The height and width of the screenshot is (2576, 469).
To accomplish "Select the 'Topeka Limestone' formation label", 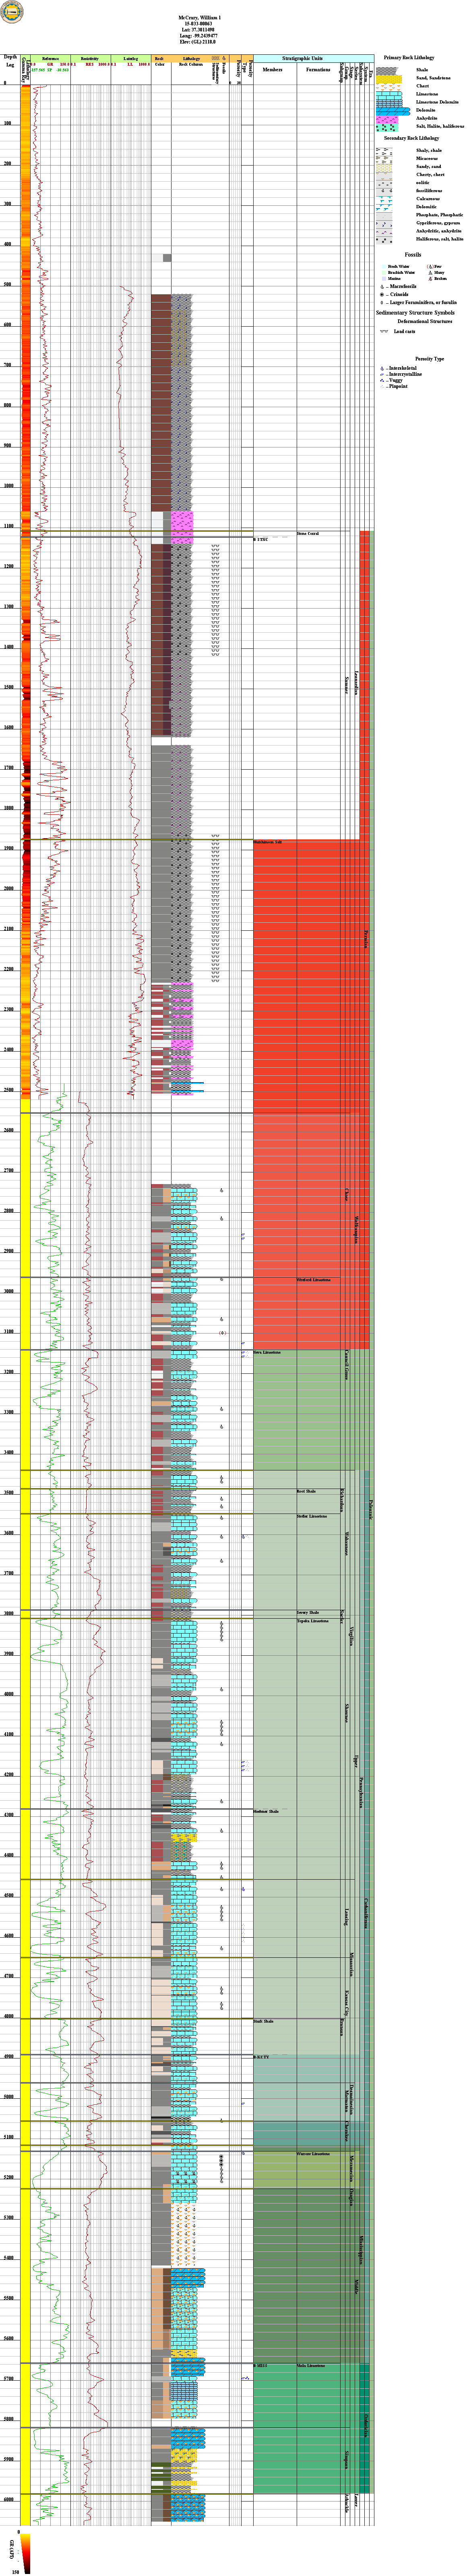I will point(313,1621).
